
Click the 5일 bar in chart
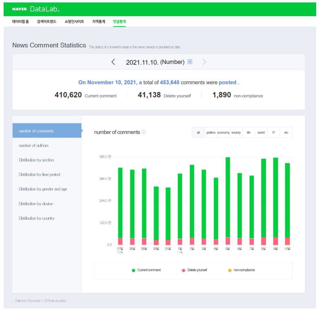pyautogui.click(x=228, y=201)
